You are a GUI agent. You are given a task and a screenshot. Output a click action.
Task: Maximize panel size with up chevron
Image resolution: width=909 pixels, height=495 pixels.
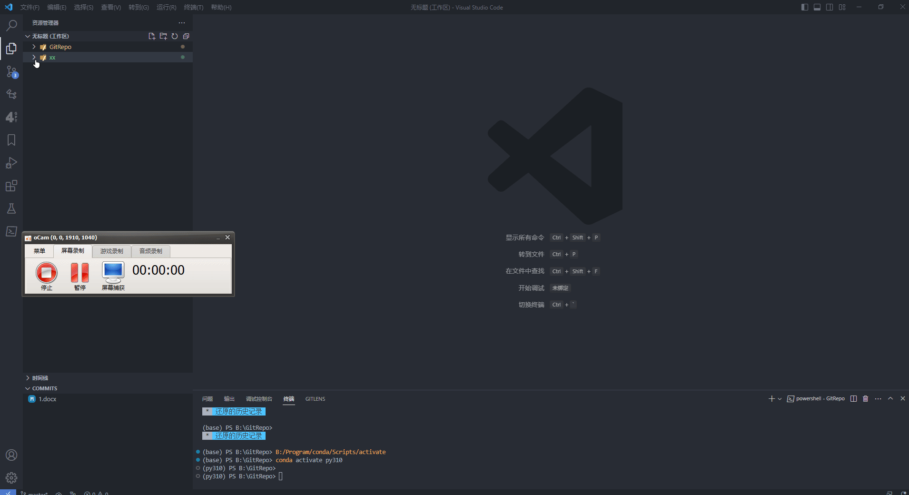890,399
